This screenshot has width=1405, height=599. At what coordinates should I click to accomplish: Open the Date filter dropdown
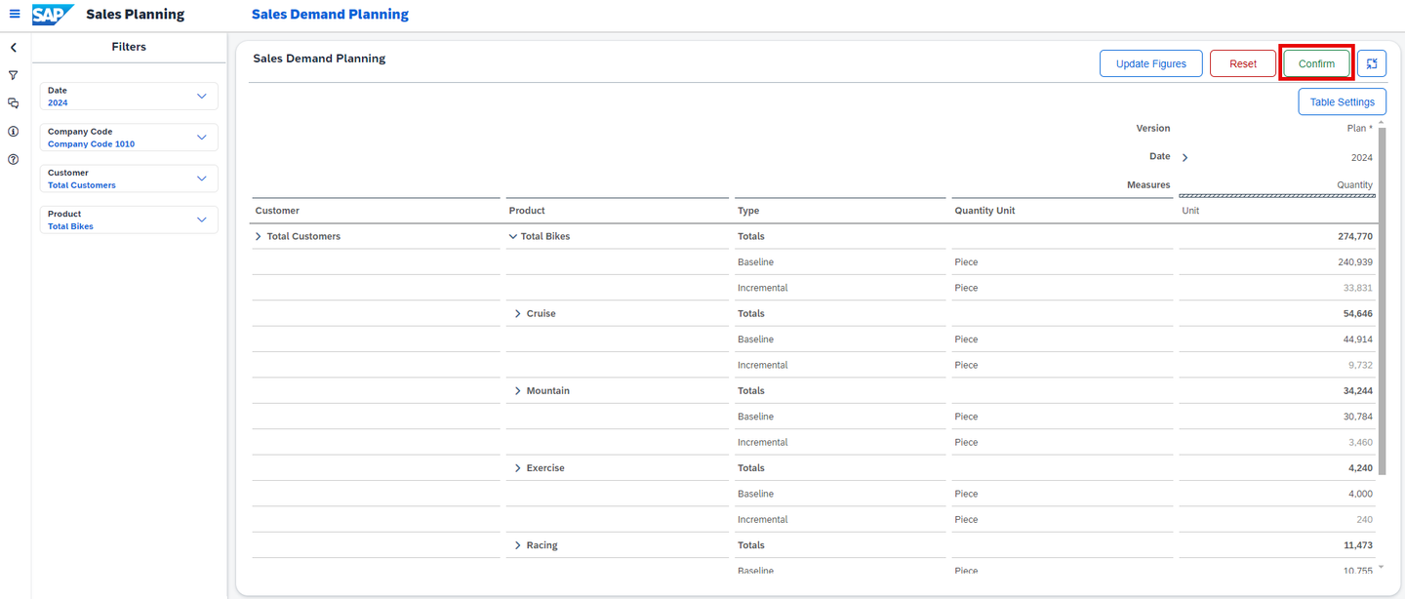[x=129, y=96]
